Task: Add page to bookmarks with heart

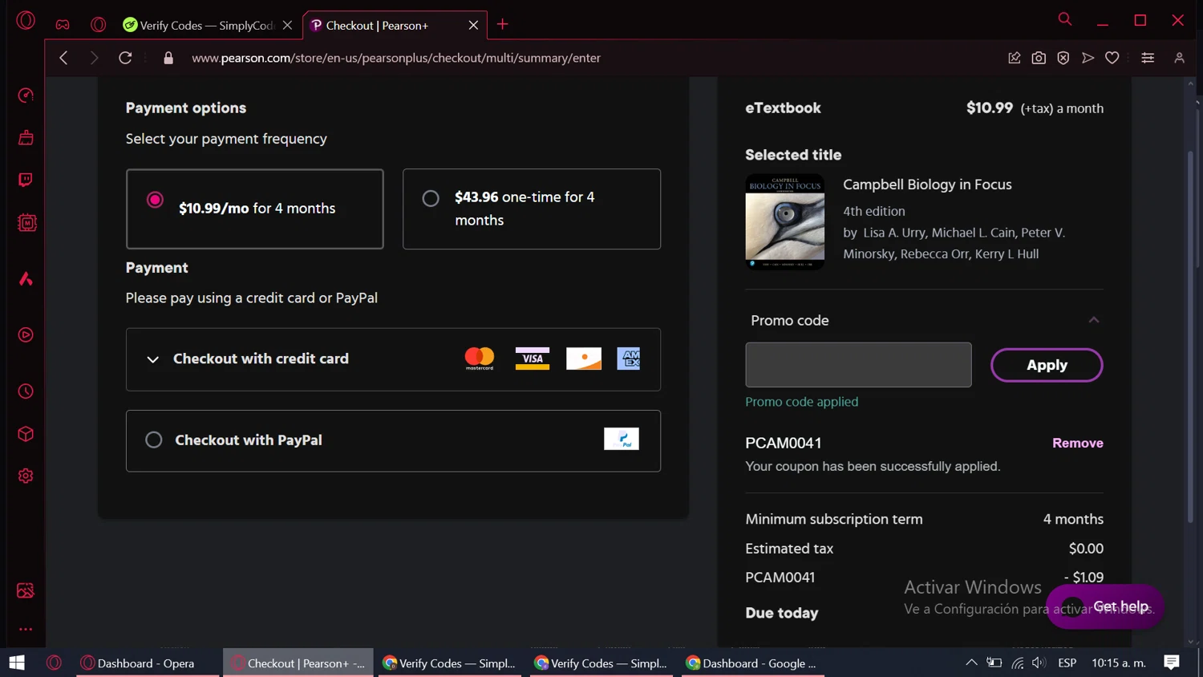Action: [x=1112, y=58]
